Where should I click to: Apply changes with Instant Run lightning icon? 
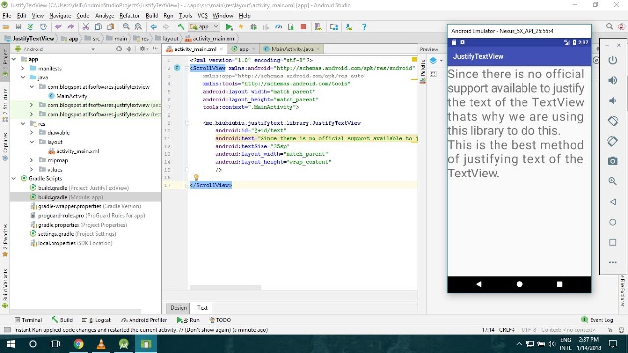[241, 27]
